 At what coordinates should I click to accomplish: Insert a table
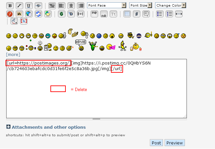[127, 14]
